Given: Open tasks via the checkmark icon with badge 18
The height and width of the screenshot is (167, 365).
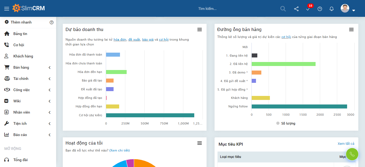Looking at the screenshot, I should (x=308, y=10).
